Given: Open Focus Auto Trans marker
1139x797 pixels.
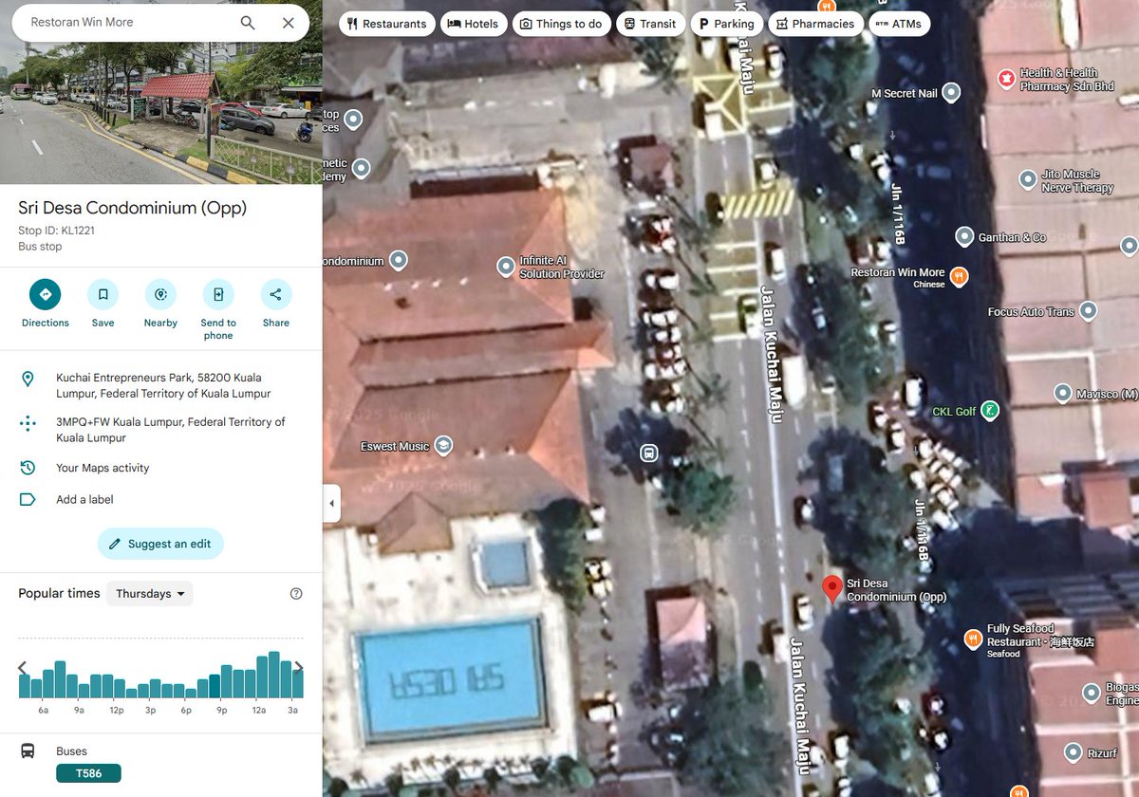Looking at the screenshot, I should [x=1089, y=311].
